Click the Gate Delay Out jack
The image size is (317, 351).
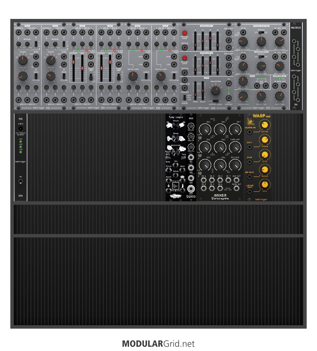coord(284,85)
